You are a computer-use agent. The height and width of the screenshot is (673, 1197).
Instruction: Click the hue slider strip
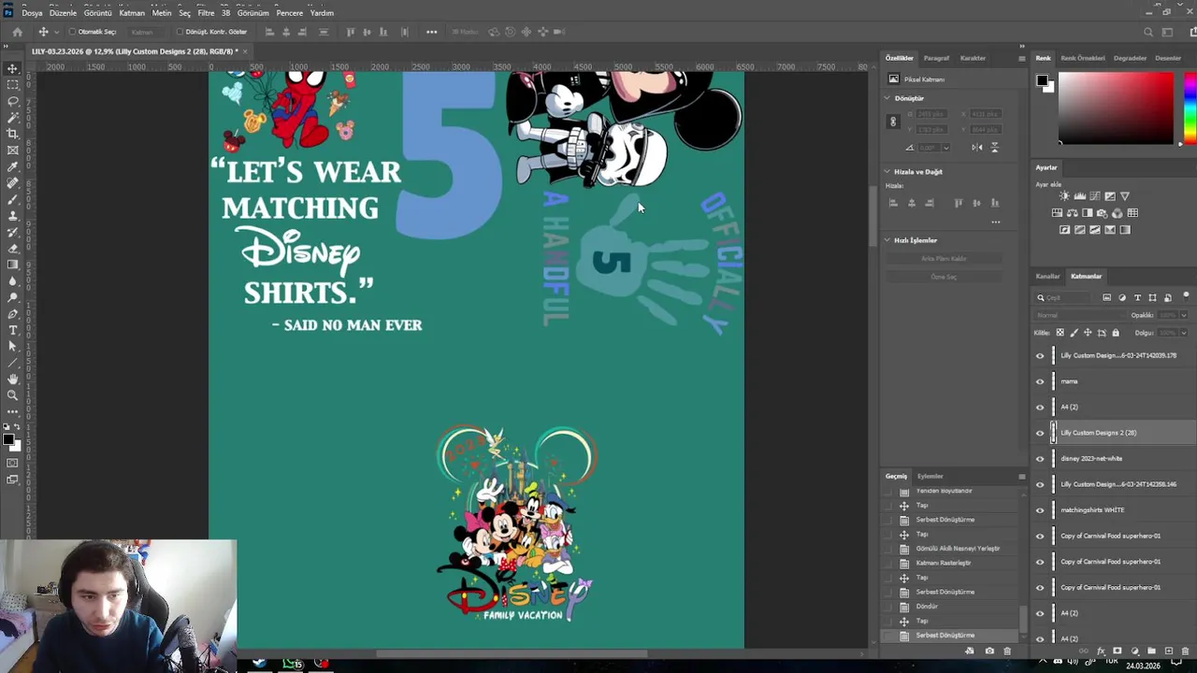point(1190,108)
